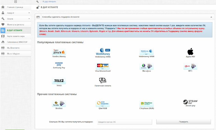Select Сбербанк (RUR) payment icon

(147, 103)
